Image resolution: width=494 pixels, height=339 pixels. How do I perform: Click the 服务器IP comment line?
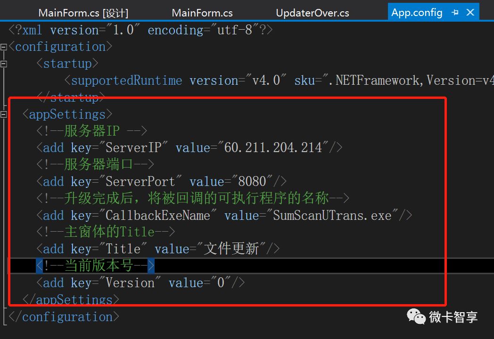(91, 131)
